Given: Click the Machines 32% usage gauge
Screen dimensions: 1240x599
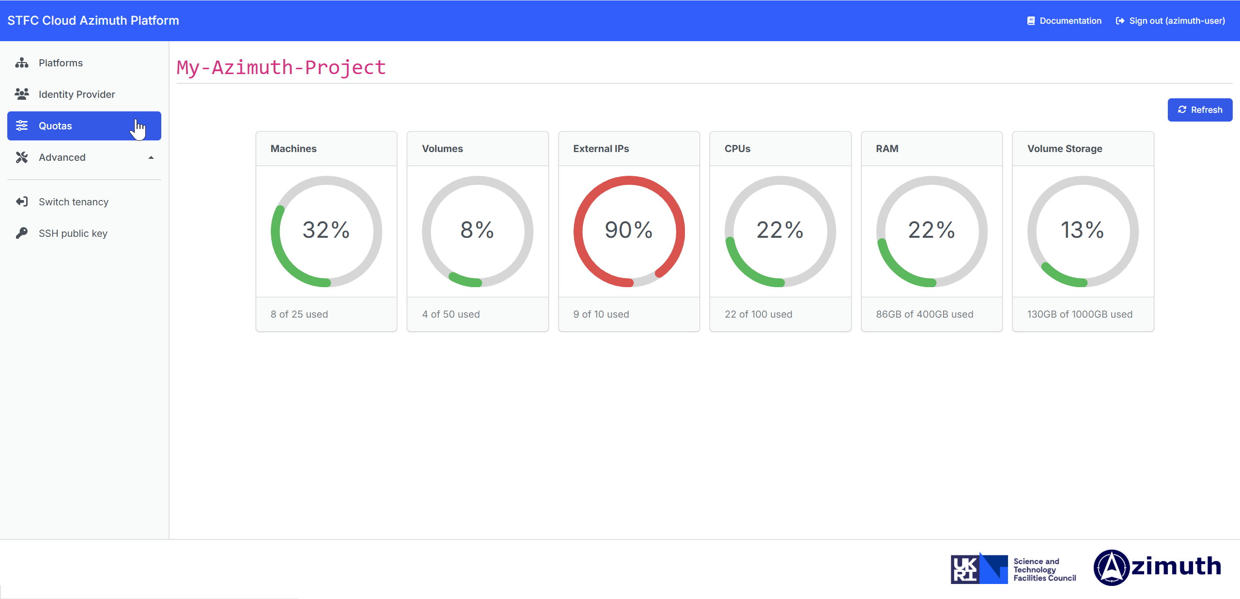Looking at the screenshot, I should point(326,231).
